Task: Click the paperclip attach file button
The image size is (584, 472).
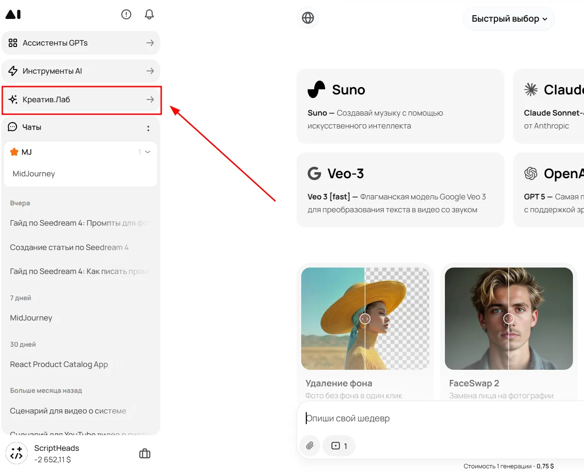Action: [310, 446]
